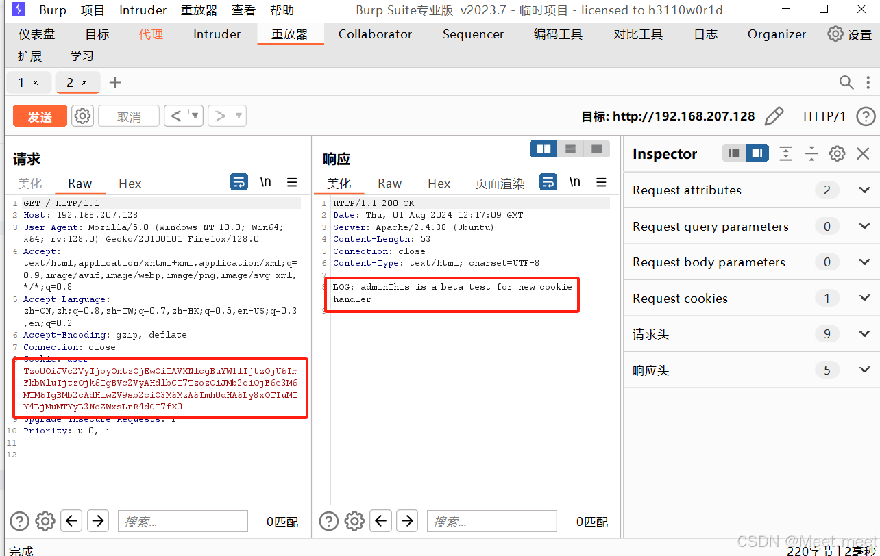Select the HTTP/1 protocol label
The image size is (880, 556).
824,116
